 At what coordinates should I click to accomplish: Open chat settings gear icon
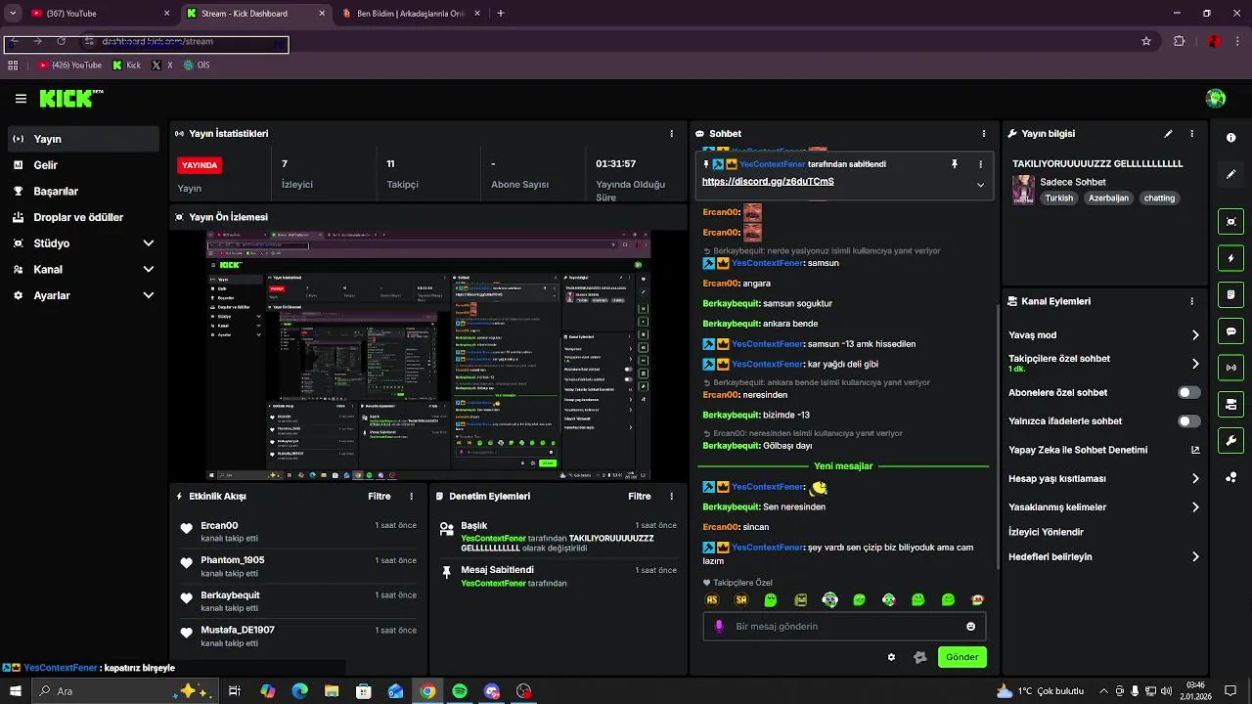tap(891, 657)
